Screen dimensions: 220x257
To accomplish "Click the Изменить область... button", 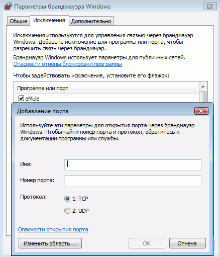I will [50, 243].
